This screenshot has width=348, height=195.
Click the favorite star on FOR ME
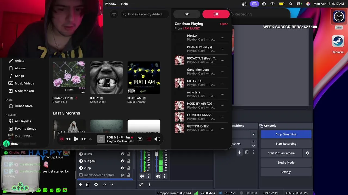[x=132, y=138]
